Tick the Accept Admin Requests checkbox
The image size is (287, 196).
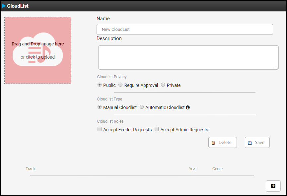coord(157,129)
